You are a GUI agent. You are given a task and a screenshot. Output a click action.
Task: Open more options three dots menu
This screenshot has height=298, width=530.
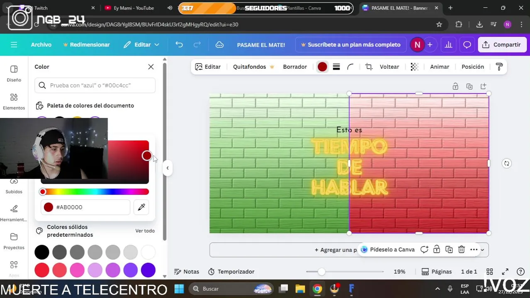point(474,250)
